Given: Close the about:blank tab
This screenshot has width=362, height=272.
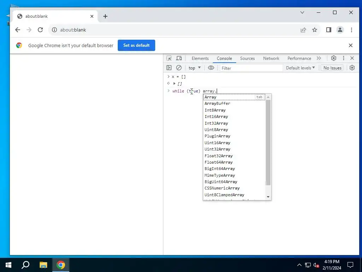Looking at the screenshot, I should pos(92,16).
